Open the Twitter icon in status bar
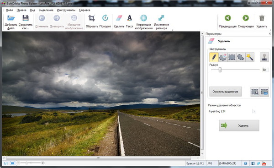Viewport: 274px width, 168px height. 258,163
